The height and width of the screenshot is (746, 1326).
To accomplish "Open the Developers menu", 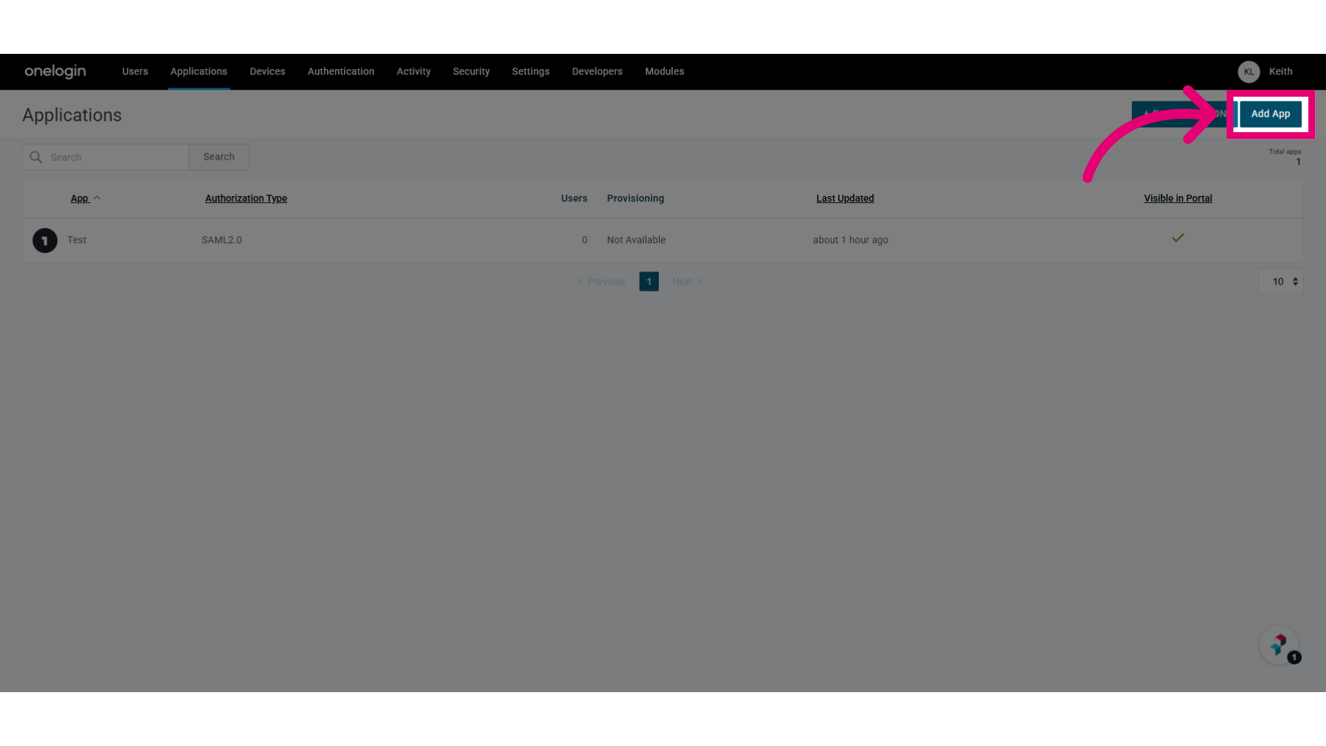I will tap(597, 71).
